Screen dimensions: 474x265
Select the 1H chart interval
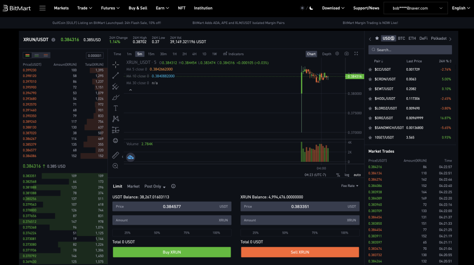pyautogui.click(x=174, y=54)
